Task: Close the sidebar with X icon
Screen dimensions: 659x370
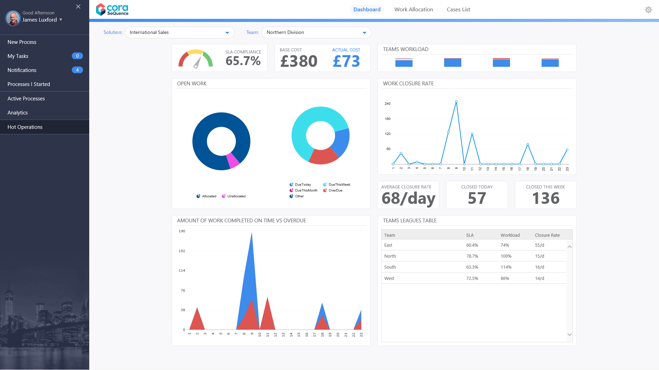Action: click(78, 7)
